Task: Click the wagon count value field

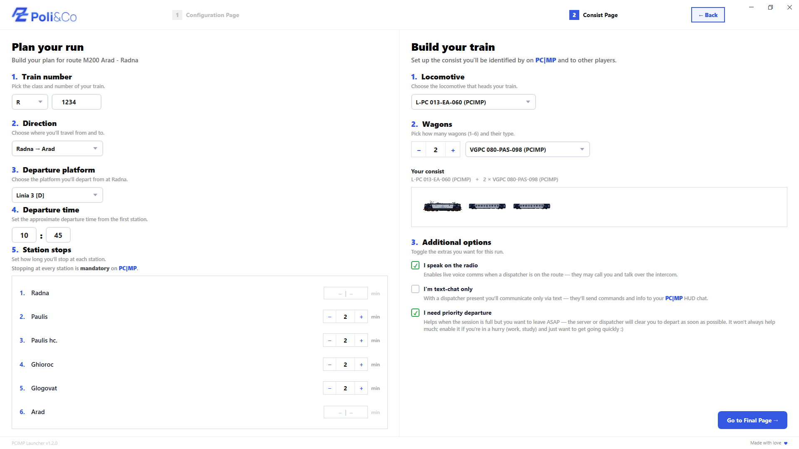Action: click(x=436, y=150)
